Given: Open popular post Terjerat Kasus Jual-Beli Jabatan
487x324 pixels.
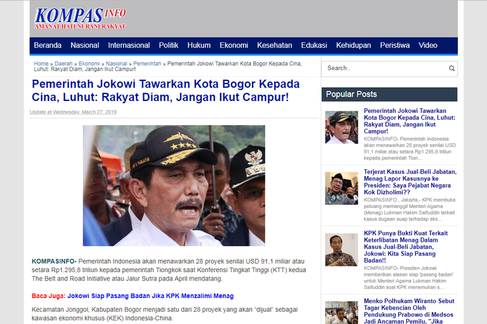Looking at the screenshot, I should [410, 182].
